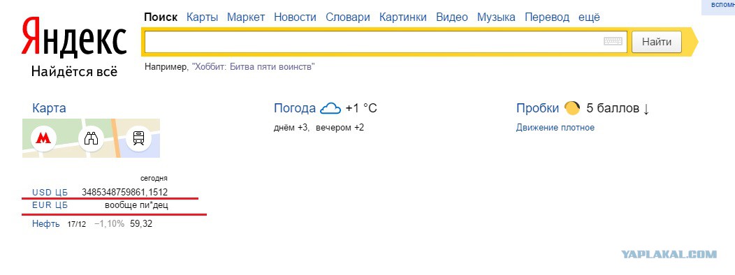Click the −1,10% oil change value
Viewport: 735px width, 275px height.
[109, 224]
